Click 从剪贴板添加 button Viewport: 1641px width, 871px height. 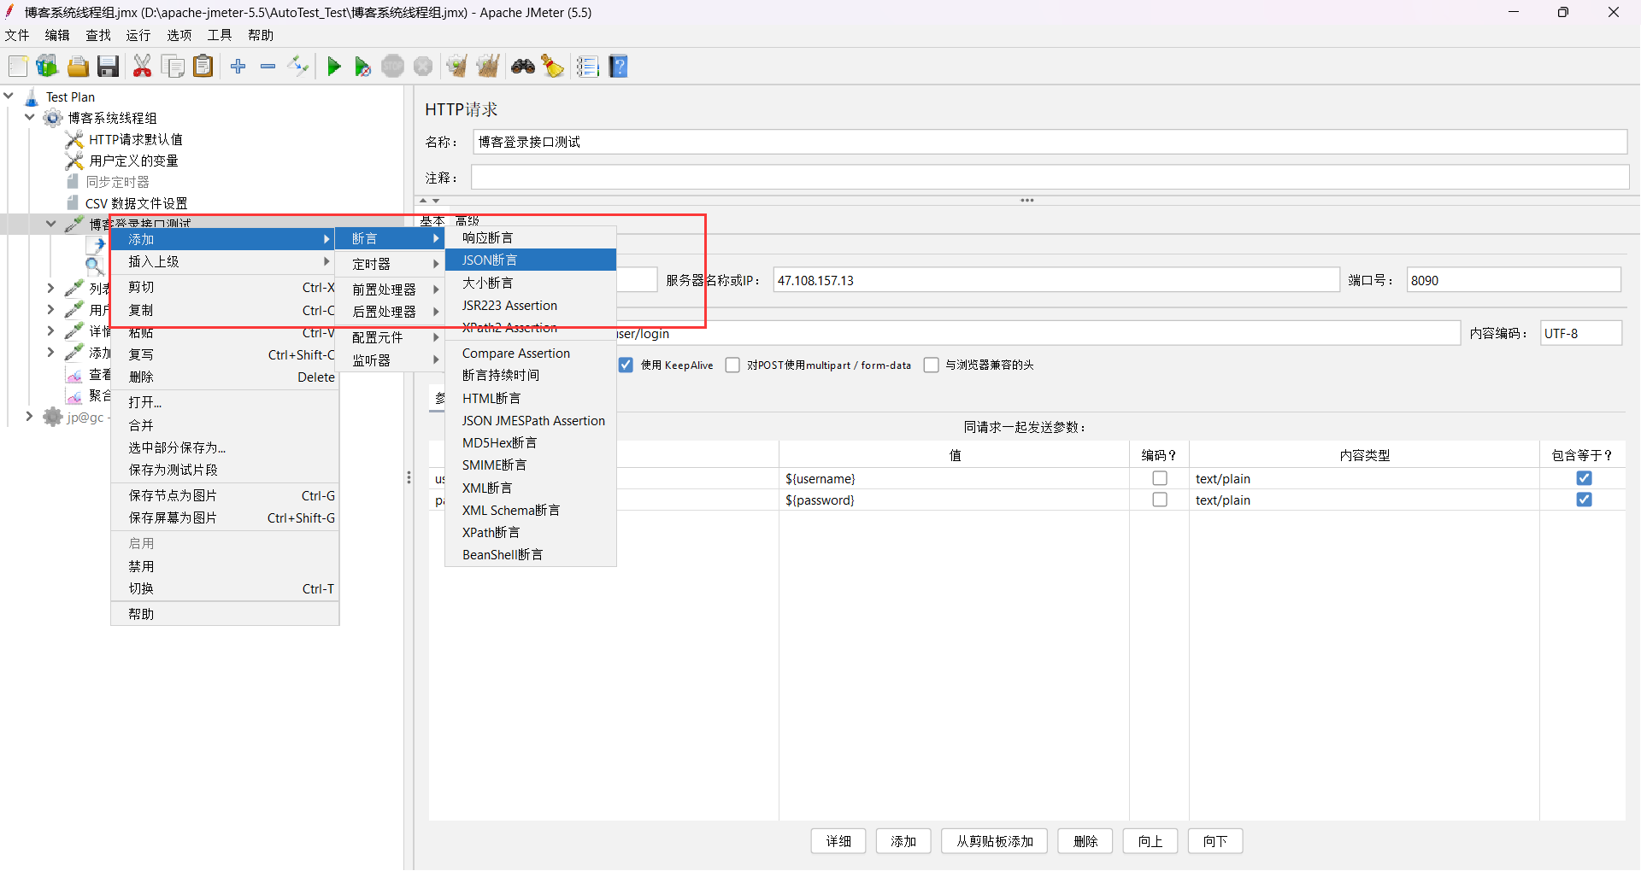pos(995,841)
